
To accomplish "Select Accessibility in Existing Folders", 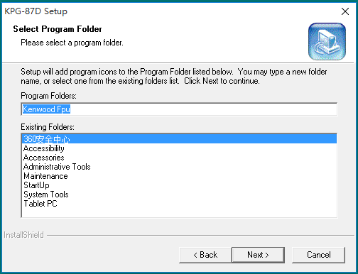I will click(x=179, y=148).
